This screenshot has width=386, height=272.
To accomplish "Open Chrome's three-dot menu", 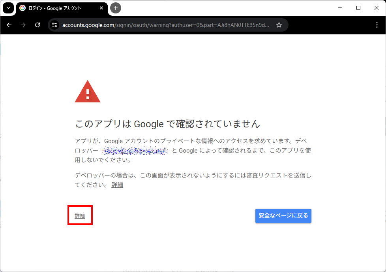I will point(377,25).
